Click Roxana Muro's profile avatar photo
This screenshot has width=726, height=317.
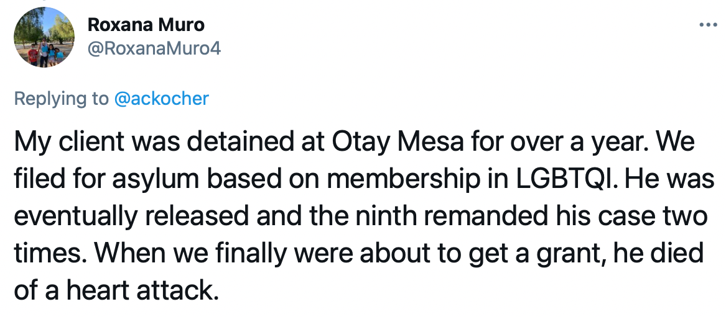[44, 37]
